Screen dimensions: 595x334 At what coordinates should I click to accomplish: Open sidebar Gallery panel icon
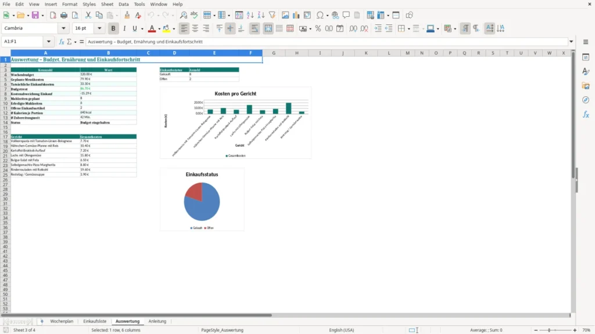pyautogui.click(x=586, y=86)
